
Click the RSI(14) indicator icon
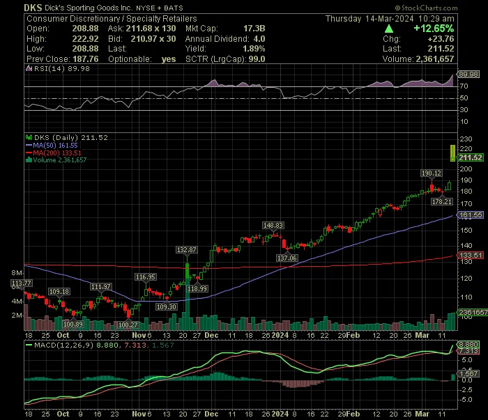click(x=29, y=68)
